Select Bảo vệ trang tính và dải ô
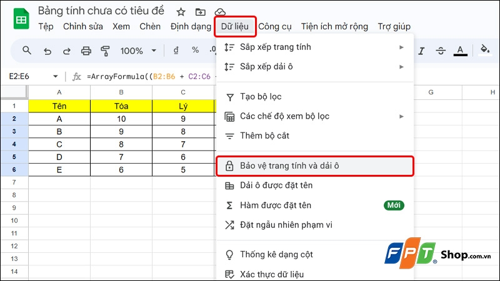The height and width of the screenshot is (281, 500). [315, 166]
